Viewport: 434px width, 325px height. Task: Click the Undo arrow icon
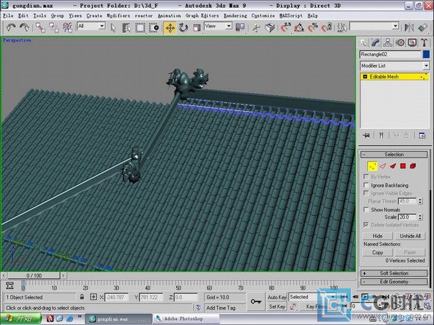click(x=11, y=27)
